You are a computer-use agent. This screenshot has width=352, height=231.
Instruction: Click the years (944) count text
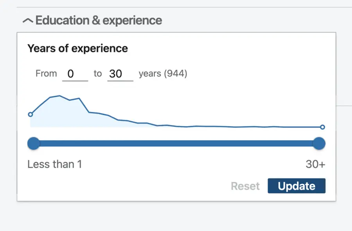point(163,73)
